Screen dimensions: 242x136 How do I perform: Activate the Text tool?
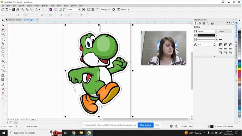click(x=3, y=61)
